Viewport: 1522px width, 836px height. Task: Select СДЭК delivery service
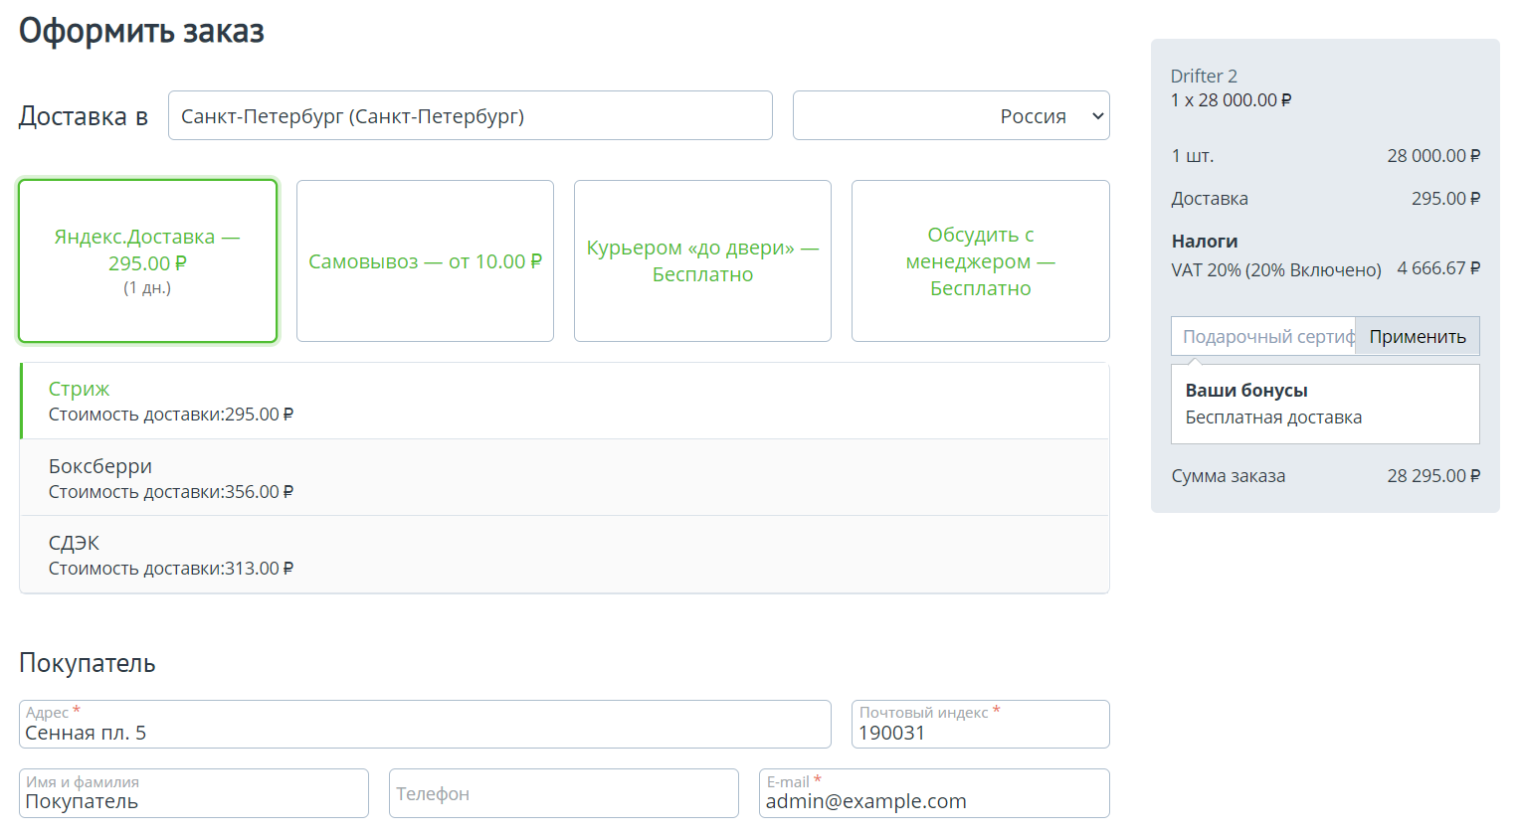[x=564, y=555]
